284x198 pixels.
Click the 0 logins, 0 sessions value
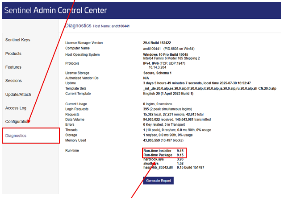(157, 104)
